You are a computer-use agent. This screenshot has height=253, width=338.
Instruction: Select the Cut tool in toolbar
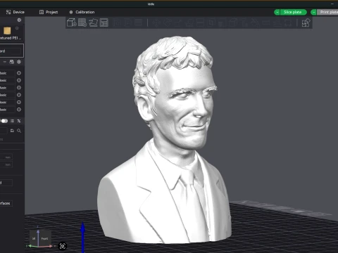(x=200, y=22)
